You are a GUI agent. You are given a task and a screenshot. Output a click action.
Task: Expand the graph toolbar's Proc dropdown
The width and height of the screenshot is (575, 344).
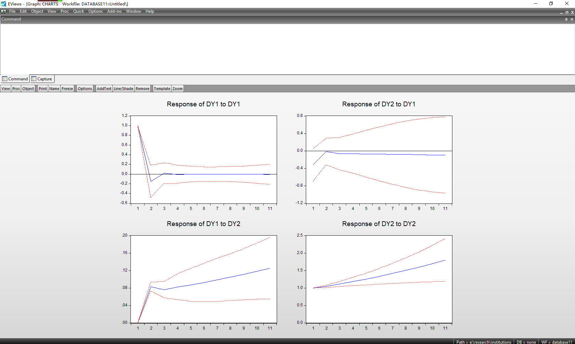coord(16,89)
